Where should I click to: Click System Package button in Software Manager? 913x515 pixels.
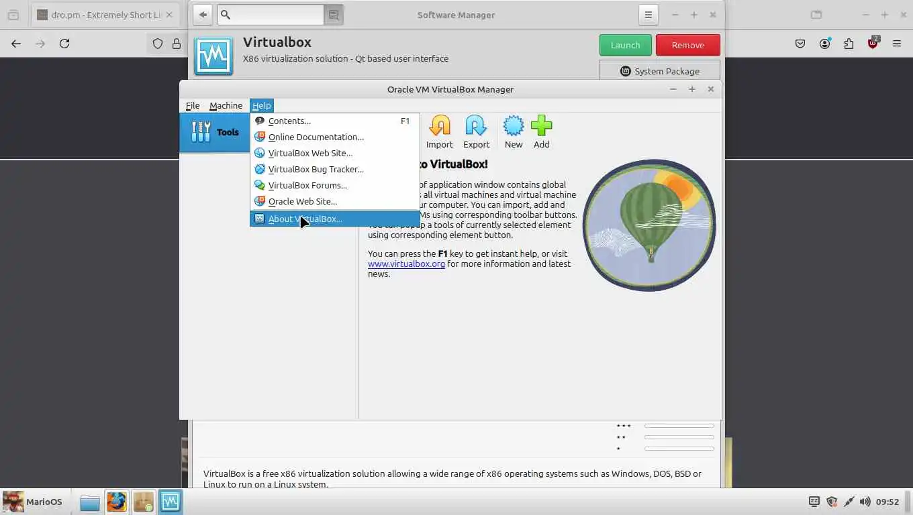(x=659, y=70)
